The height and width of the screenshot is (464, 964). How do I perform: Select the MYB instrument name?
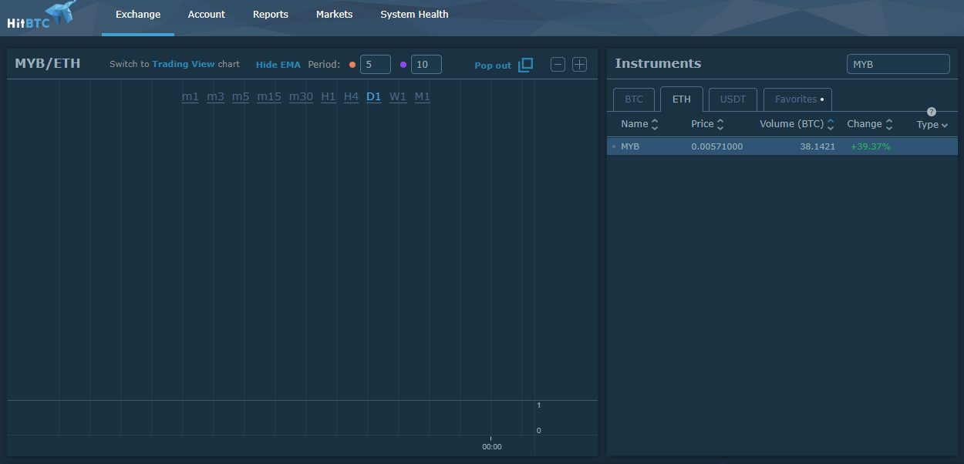[630, 146]
